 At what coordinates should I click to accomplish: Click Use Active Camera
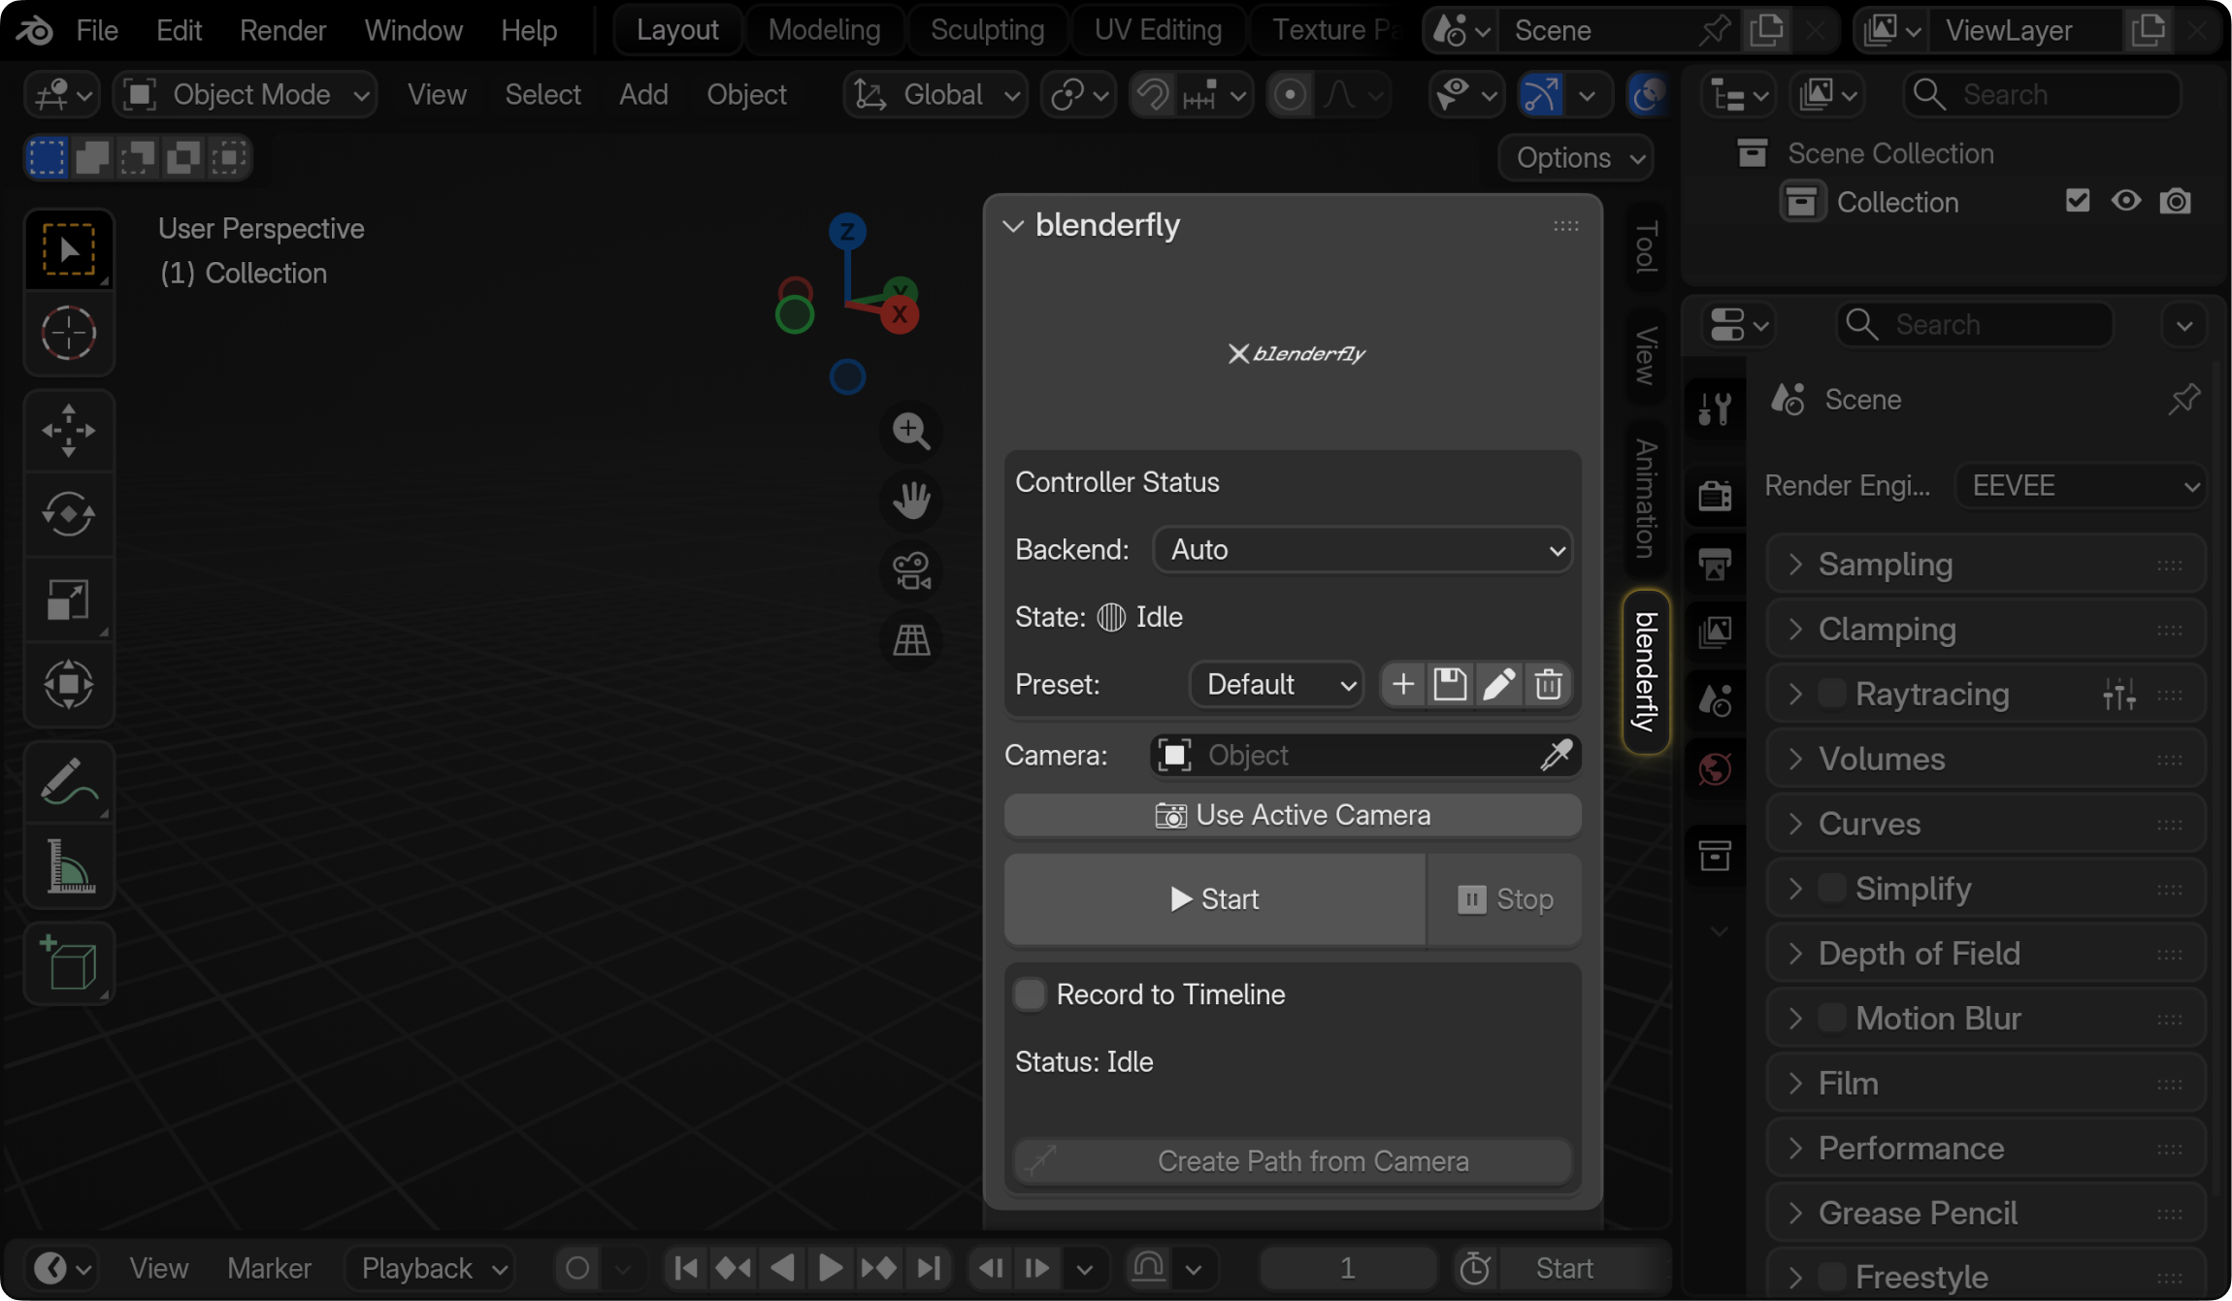pos(1292,815)
